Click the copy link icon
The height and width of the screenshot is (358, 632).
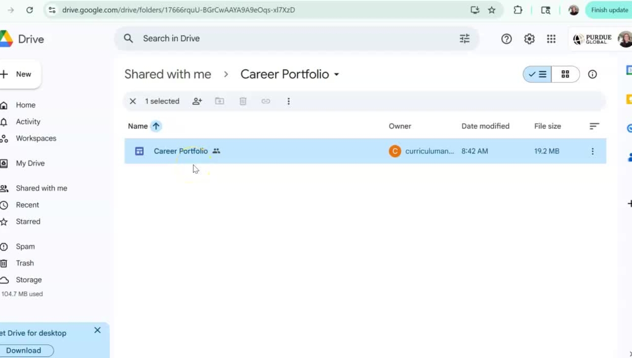[266, 101]
